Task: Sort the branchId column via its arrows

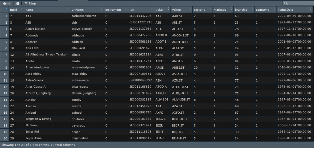Action: pos(252,9)
